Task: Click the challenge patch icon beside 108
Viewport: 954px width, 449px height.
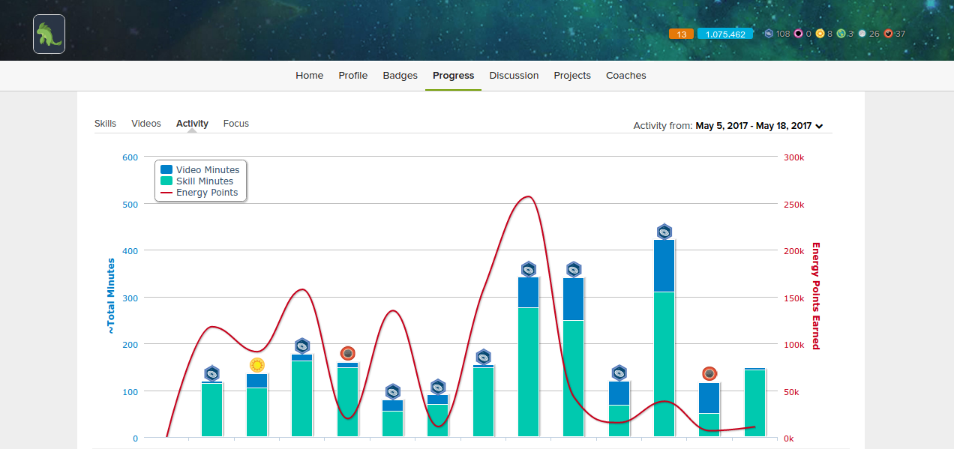Action: (768, 34)
